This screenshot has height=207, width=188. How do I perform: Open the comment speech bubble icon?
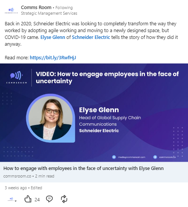click(49, 199)
